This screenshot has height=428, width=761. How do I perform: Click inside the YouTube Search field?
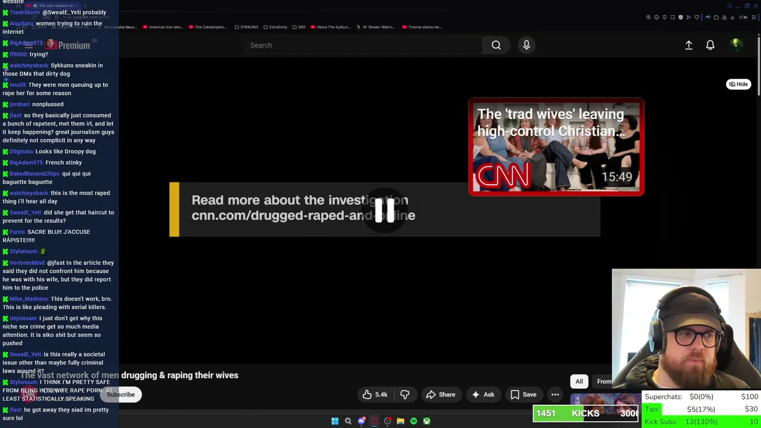coord(363,45)
